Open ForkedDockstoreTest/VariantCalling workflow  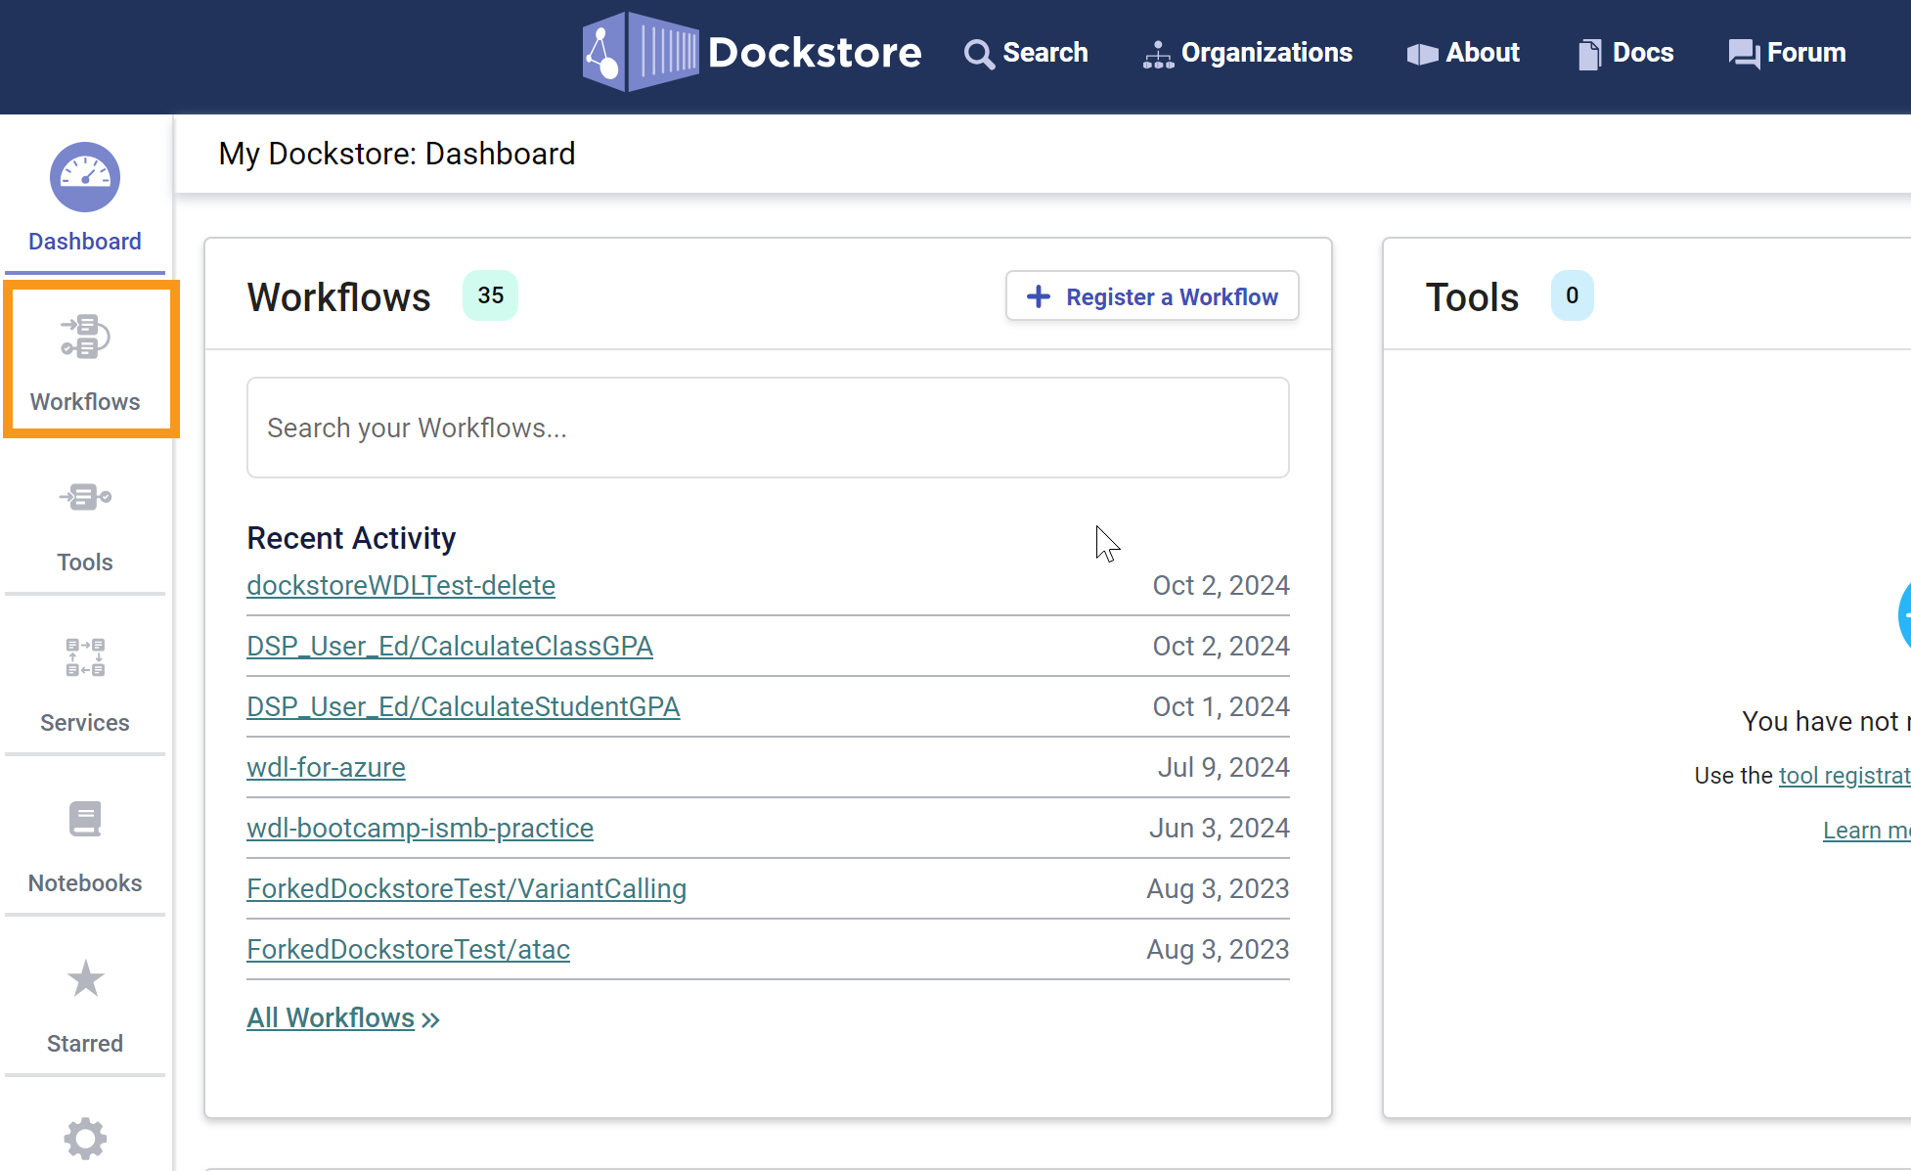[467, 888]
